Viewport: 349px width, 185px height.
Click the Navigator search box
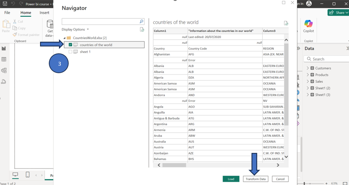[102, 21]
